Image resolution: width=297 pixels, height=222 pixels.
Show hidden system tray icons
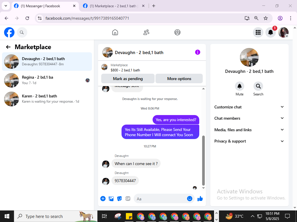[x=253, y=216]
